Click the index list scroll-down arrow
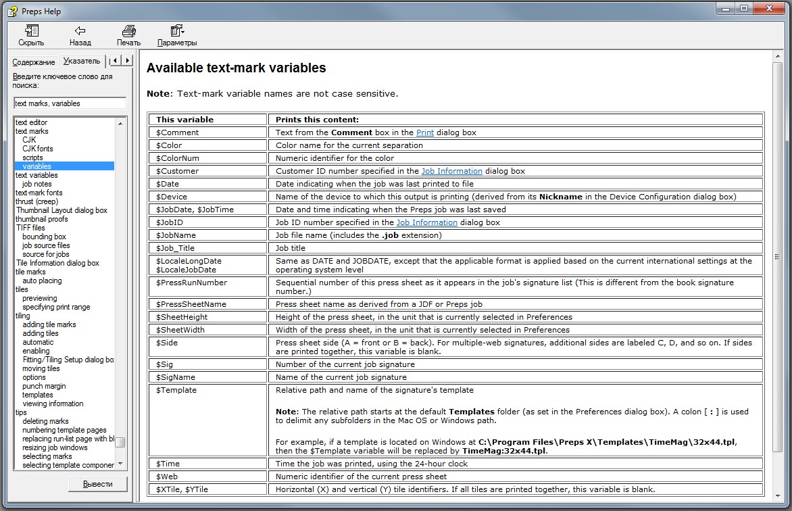The image size is (792, 511). click(120, 464)
